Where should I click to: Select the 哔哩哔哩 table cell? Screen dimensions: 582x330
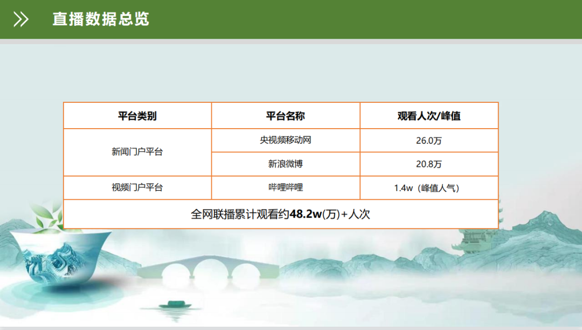(286, 187)
